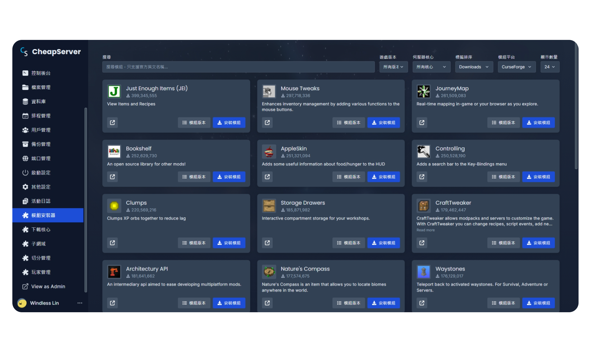Open the JourneyMap external page icon
The height and width of the screenshot is (342, 608).
[x=422, y=123]
